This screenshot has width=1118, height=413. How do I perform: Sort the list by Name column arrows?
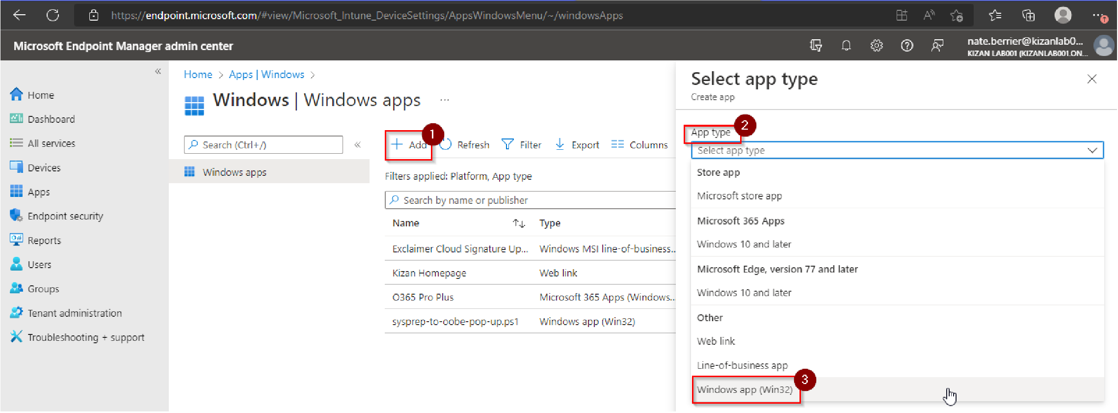(x=519, y=223)
